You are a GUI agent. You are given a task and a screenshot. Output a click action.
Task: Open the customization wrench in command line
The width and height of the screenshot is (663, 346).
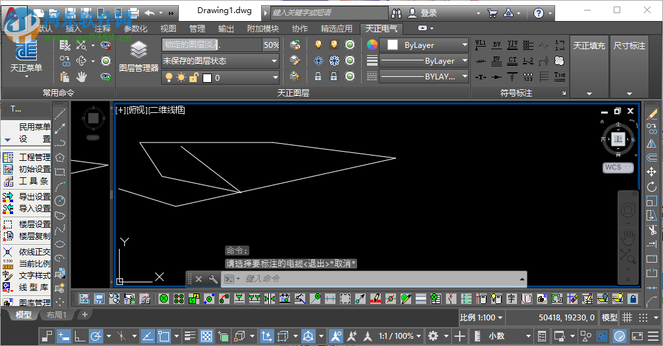pyautogui.click(x=212, y=279)
